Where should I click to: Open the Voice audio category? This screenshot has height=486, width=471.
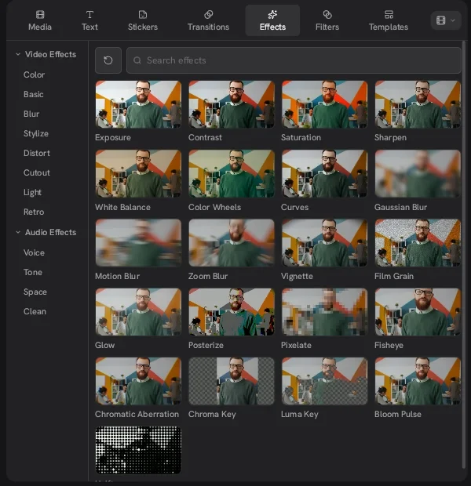[x=34, y=252]
